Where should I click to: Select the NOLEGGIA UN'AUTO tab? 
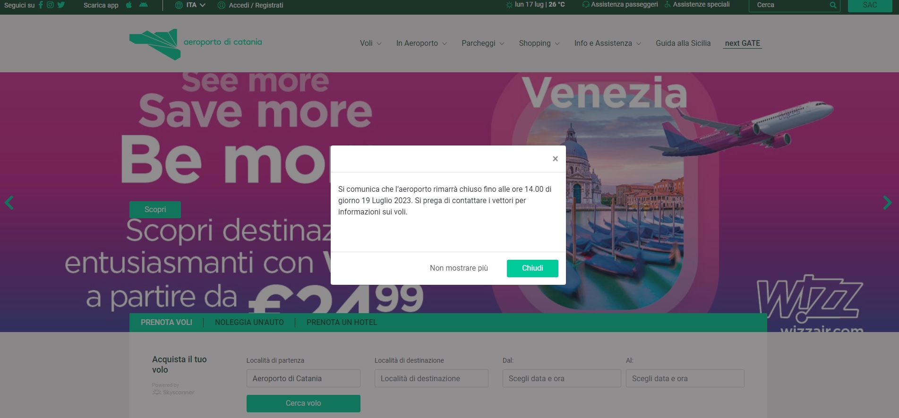tap(249, 322)
